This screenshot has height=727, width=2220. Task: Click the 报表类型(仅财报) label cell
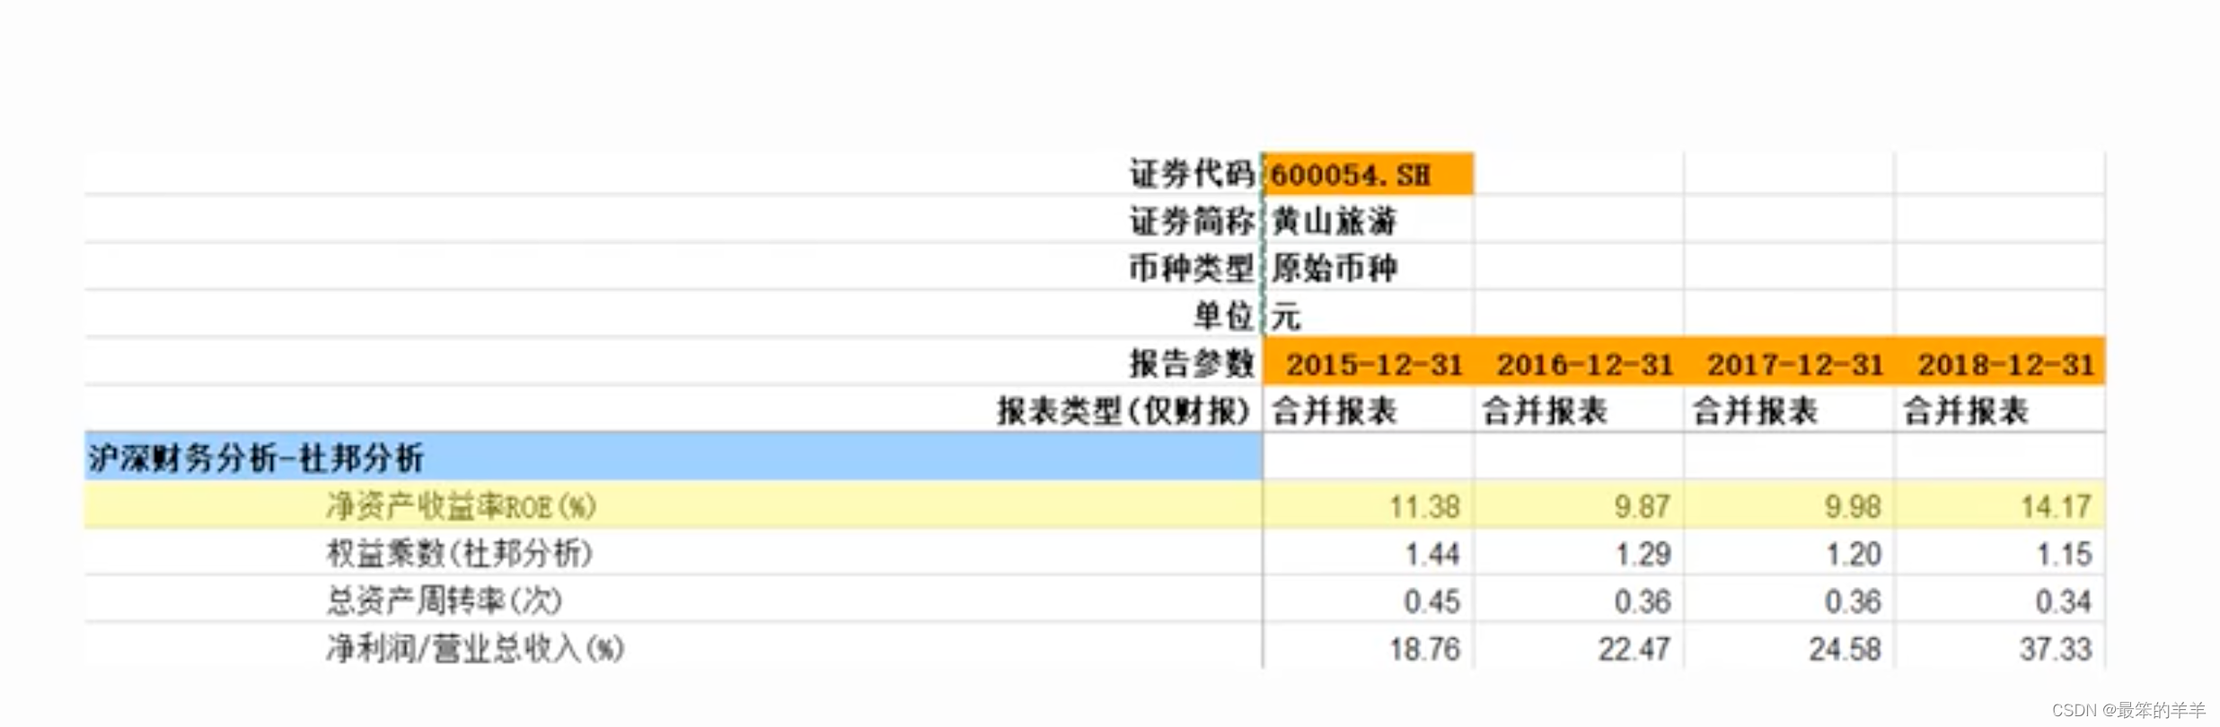(x=1124, y=411)
